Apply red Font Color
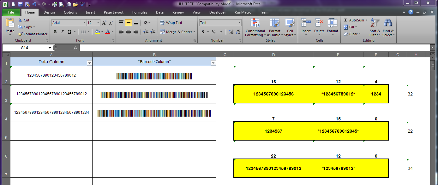438x185 pixels. pyautogui.click(x=108, y=32)
